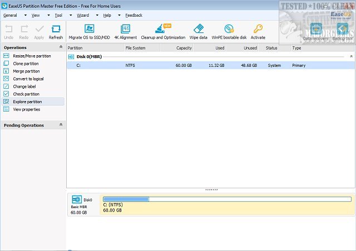Screen dimensions: 356x251
Task: Click the Undo toolbar icon
Action: click(x=9, y=29)
